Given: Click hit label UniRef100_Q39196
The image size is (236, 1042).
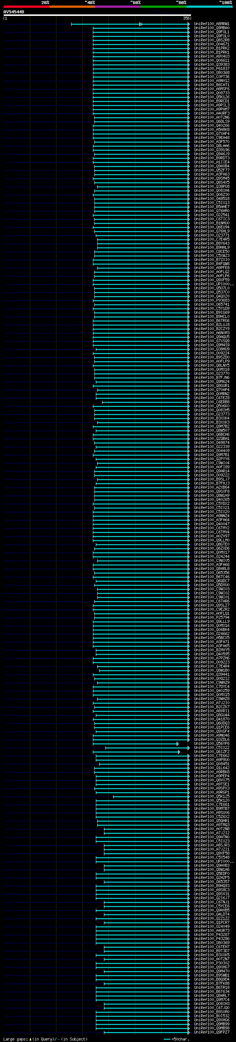Looking at the screenshot, I should pos(211,150).
